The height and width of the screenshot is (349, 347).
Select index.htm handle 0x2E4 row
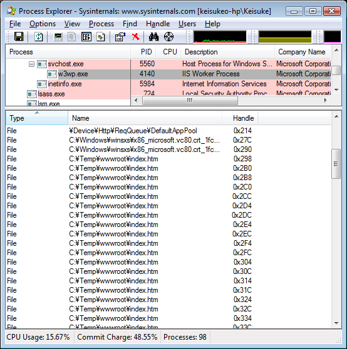(x=168, y=225)
